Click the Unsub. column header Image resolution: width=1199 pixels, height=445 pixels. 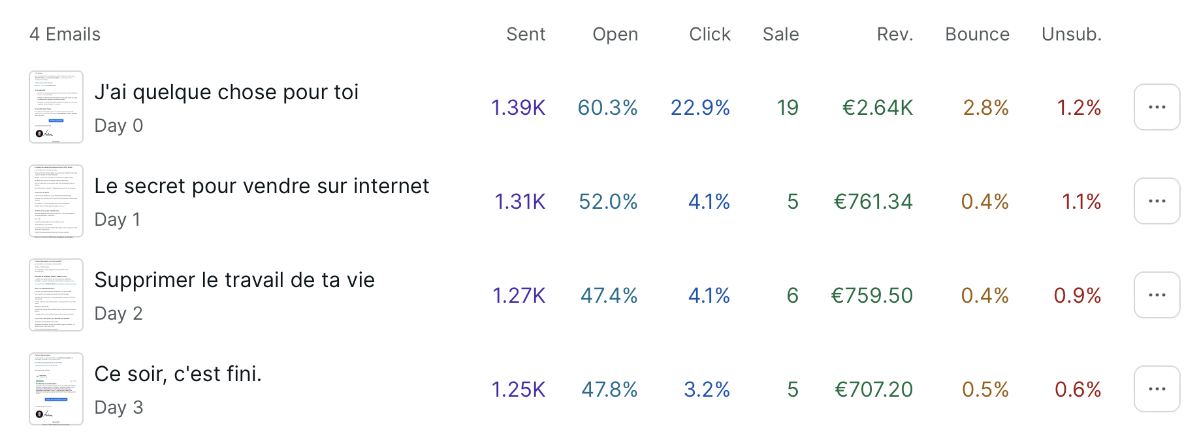[x=1071, y=34]
